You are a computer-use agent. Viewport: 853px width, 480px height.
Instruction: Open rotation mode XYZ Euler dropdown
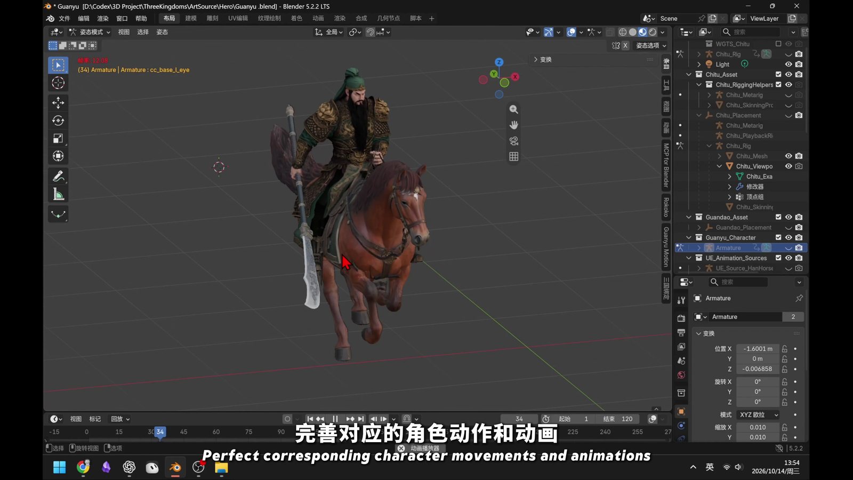758,415
